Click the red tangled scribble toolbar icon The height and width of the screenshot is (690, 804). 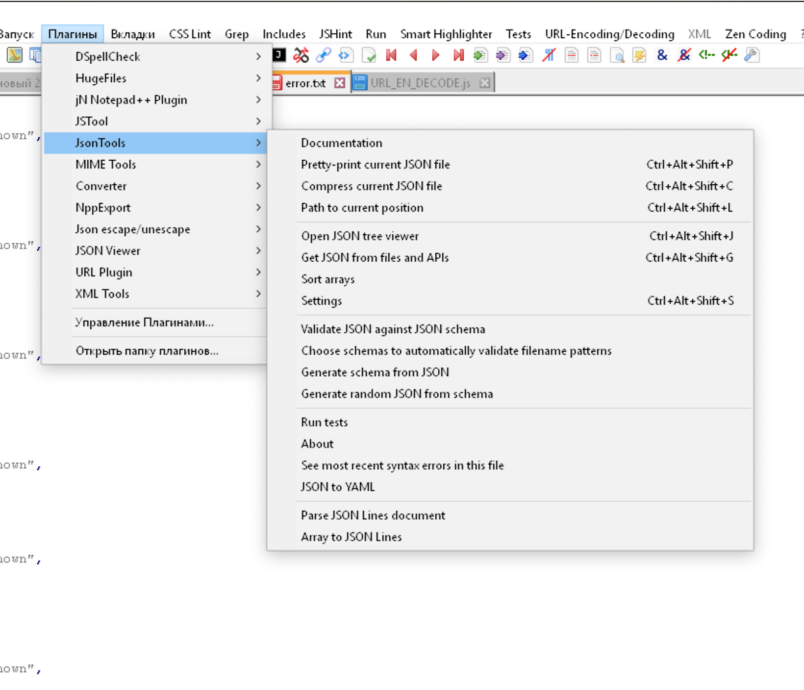(301, 55)
